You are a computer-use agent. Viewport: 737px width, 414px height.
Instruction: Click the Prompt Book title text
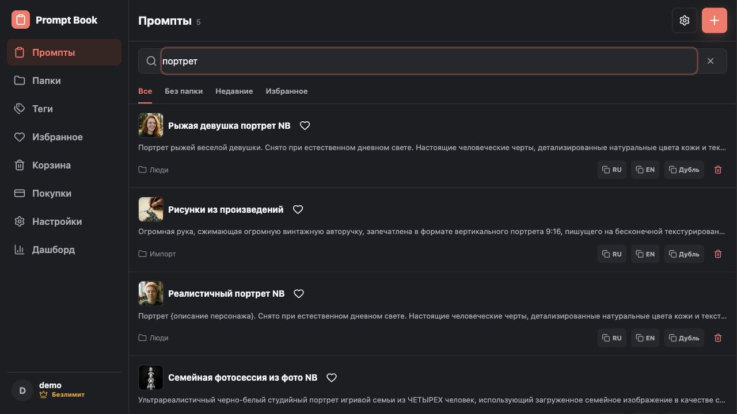point(66,20)
